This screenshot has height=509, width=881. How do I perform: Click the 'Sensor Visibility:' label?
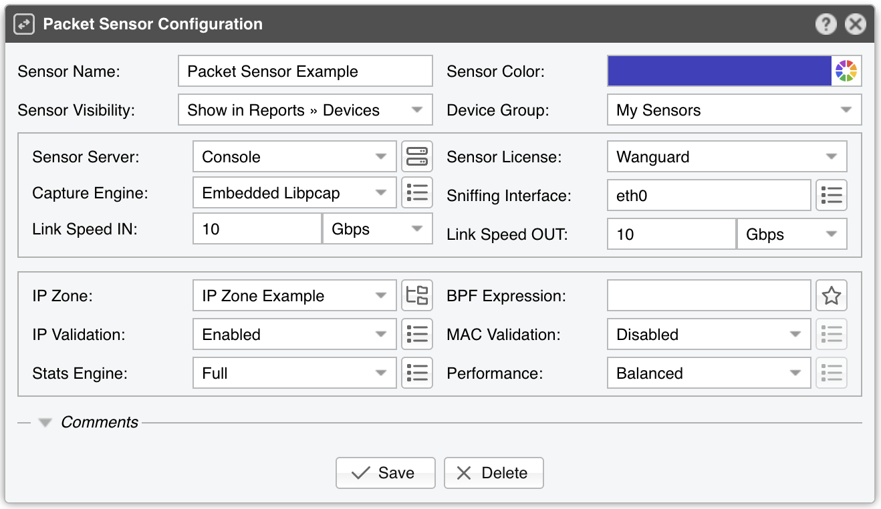click(76, 110)
